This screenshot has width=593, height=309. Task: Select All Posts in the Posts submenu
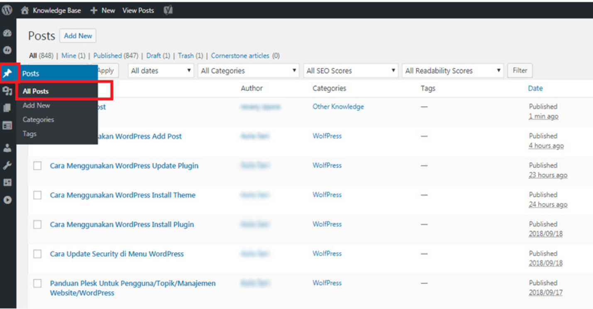36,91
